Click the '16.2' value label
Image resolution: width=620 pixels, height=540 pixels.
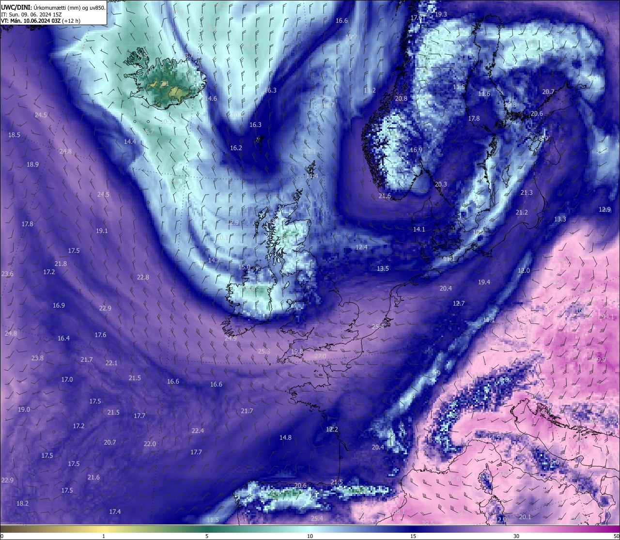(236, 148)
